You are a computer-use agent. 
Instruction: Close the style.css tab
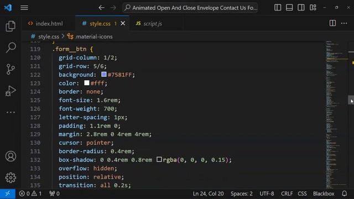coord(123,23)
